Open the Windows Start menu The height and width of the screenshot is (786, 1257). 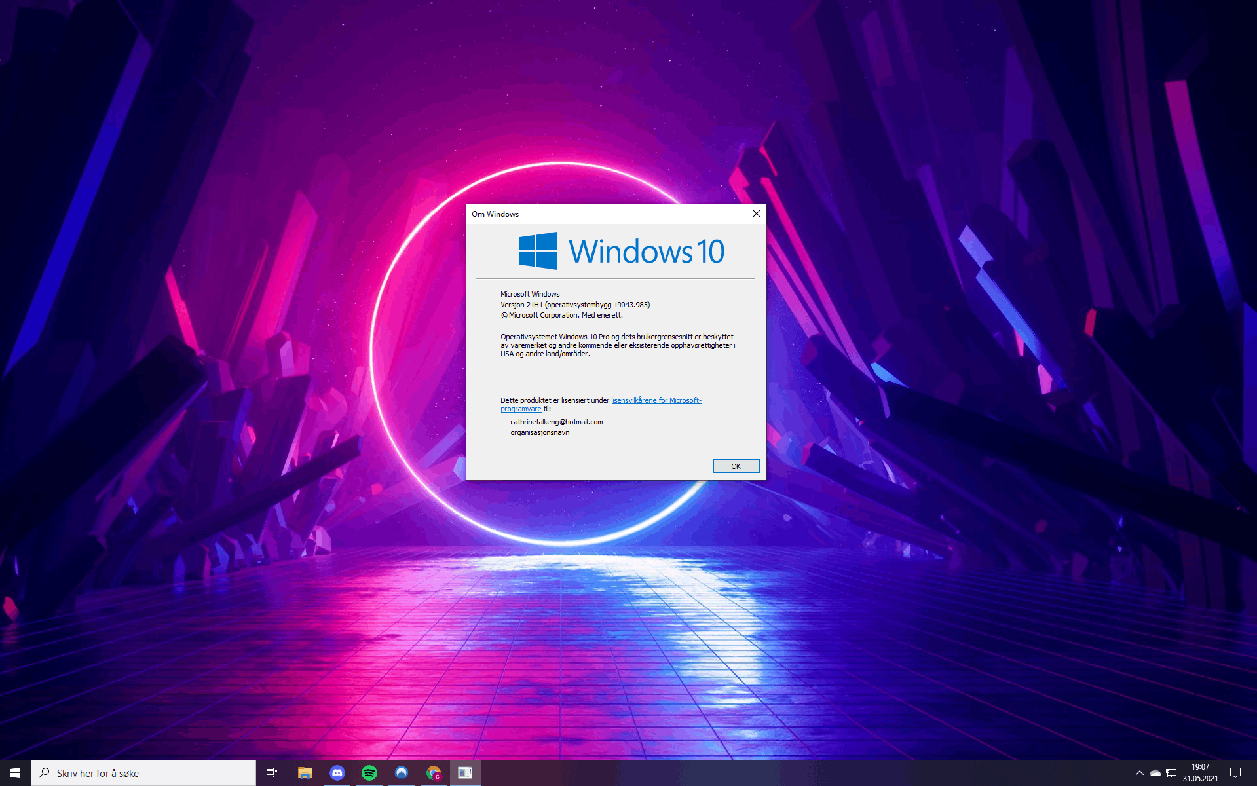pos(15,773)
